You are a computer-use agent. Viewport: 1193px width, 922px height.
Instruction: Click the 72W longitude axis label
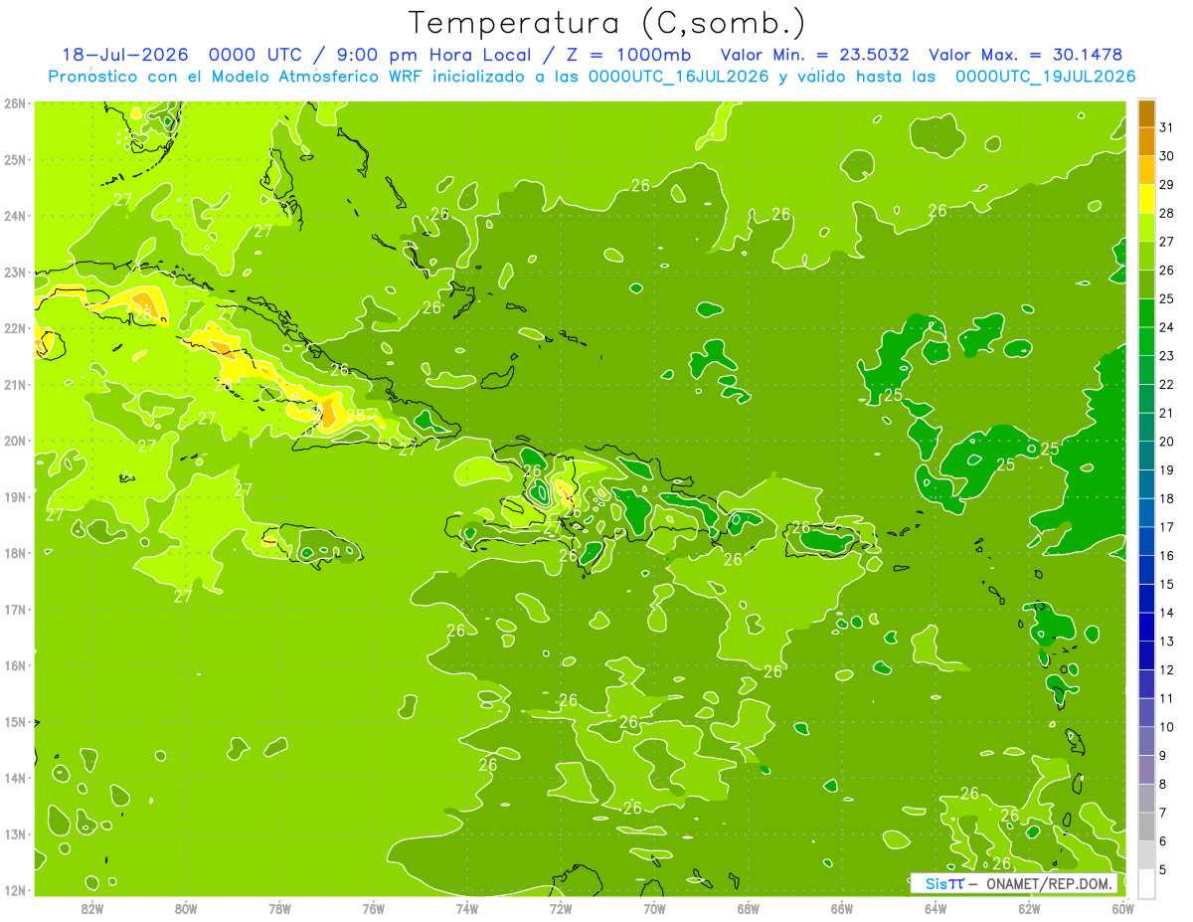pyautogui.click(x=561, y=908)
